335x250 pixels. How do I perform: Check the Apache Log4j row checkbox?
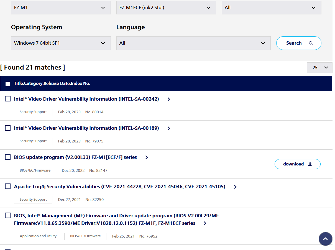point(8,186)
